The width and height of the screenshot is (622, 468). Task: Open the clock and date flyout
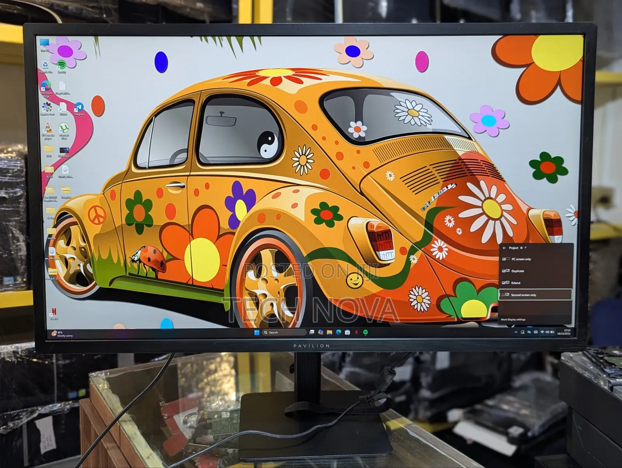click(x=564, y=332)
